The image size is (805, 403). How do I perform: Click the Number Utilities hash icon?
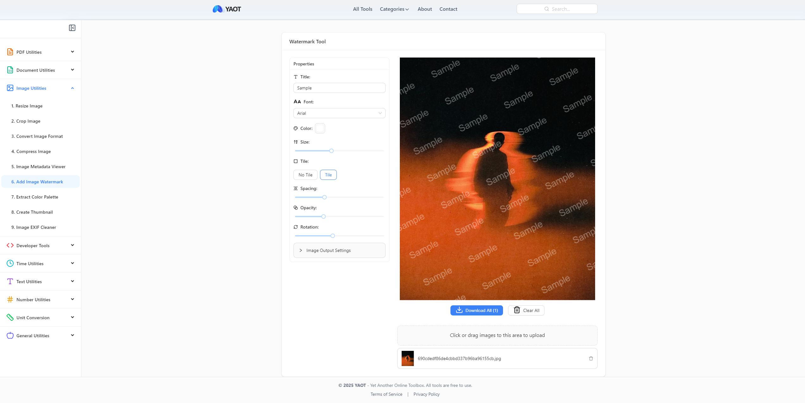[10, 299]
